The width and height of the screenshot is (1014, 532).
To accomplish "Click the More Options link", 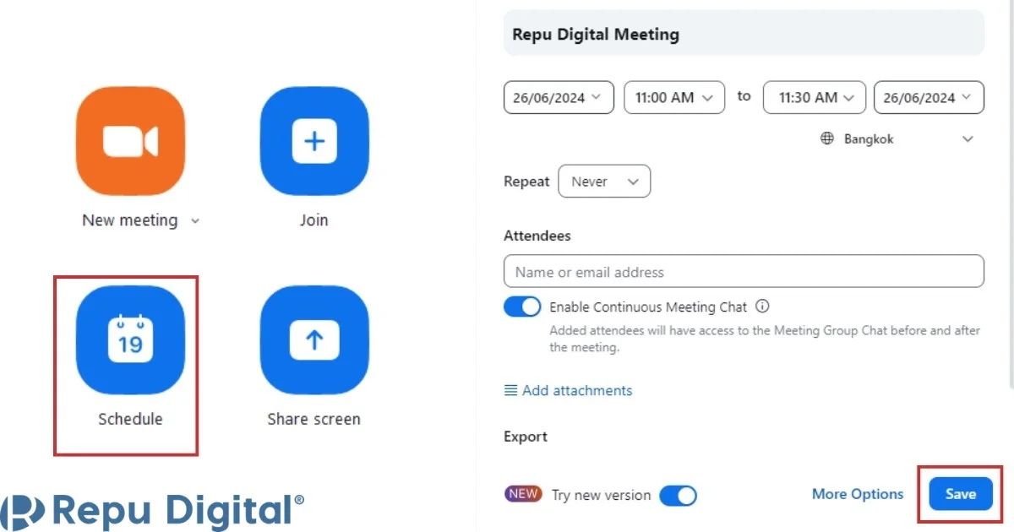I will point(858,494).
